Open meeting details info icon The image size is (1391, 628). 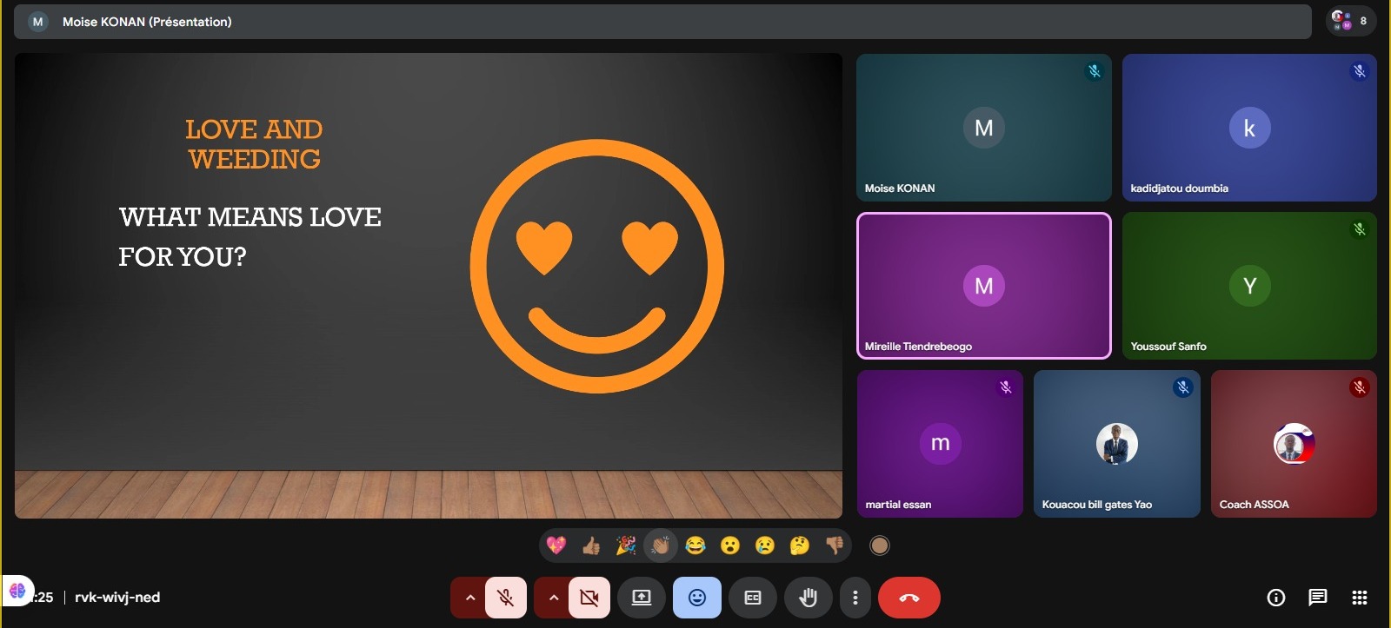coord(1275,598)
